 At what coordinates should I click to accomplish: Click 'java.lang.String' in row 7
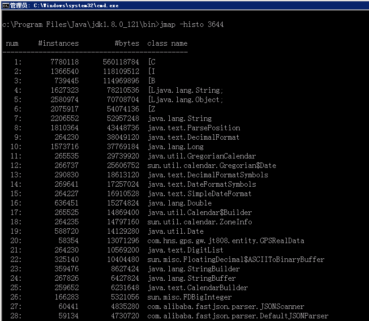(x=180, y=118)
